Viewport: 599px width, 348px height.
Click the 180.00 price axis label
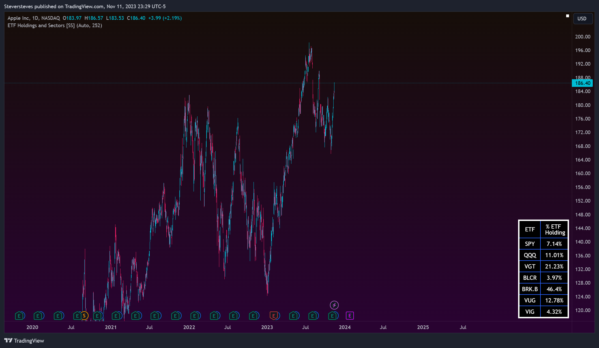583,105
